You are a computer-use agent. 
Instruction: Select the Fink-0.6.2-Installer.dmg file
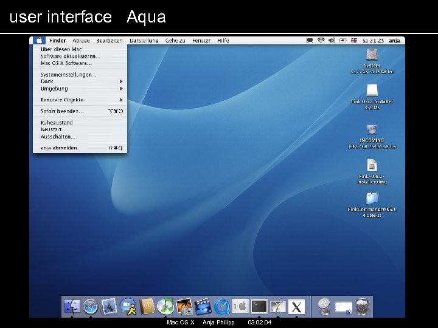pyautogui.click(x=372, y=165)
